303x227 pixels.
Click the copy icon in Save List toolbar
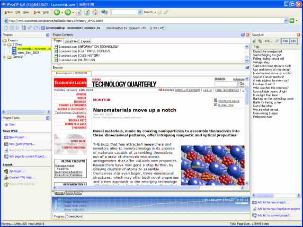click(260, 41)
